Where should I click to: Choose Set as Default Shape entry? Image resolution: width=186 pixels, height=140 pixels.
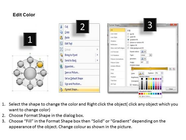pyautogui.click(x=74, y=78)
